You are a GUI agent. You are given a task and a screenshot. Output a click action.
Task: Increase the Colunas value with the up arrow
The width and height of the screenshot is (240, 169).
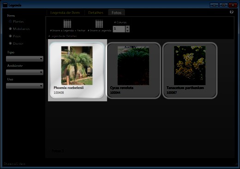127,27
